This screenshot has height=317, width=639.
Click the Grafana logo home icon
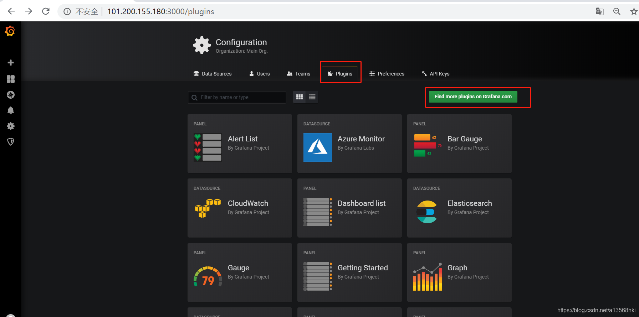10,31
